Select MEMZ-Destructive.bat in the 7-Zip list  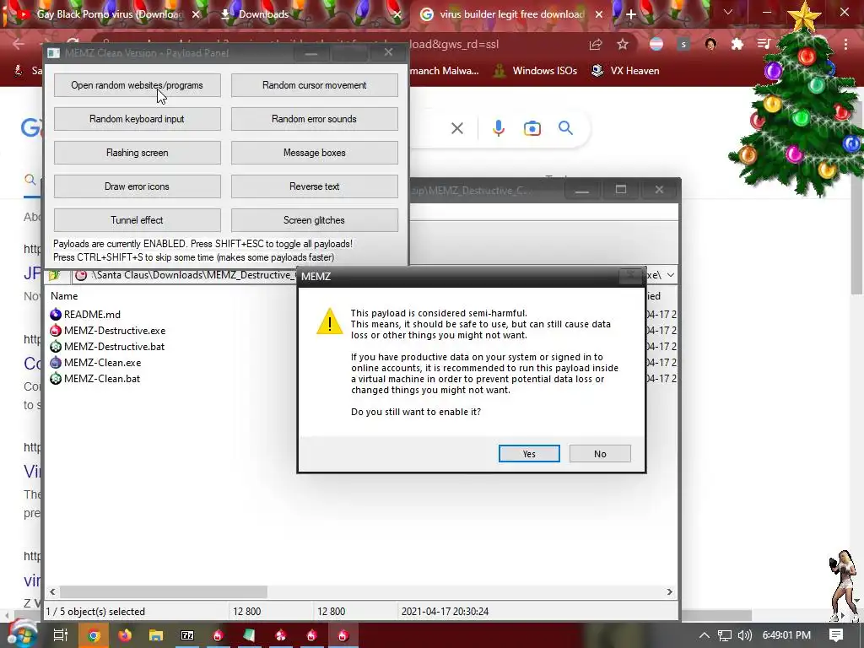[x=114, y=347]
